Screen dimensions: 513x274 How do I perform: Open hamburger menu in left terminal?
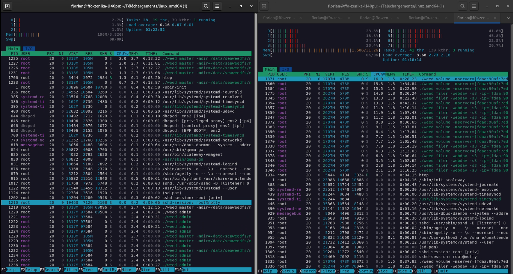click(217, 6)
